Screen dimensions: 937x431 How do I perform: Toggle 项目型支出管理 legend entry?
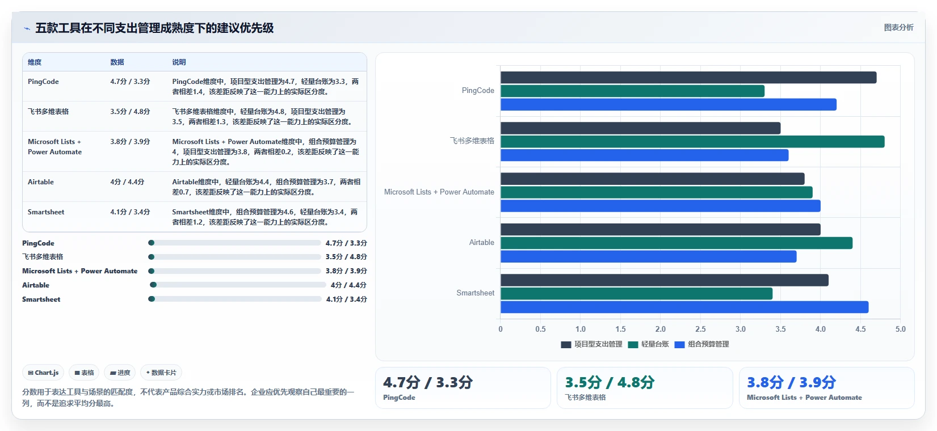(591, 344)
